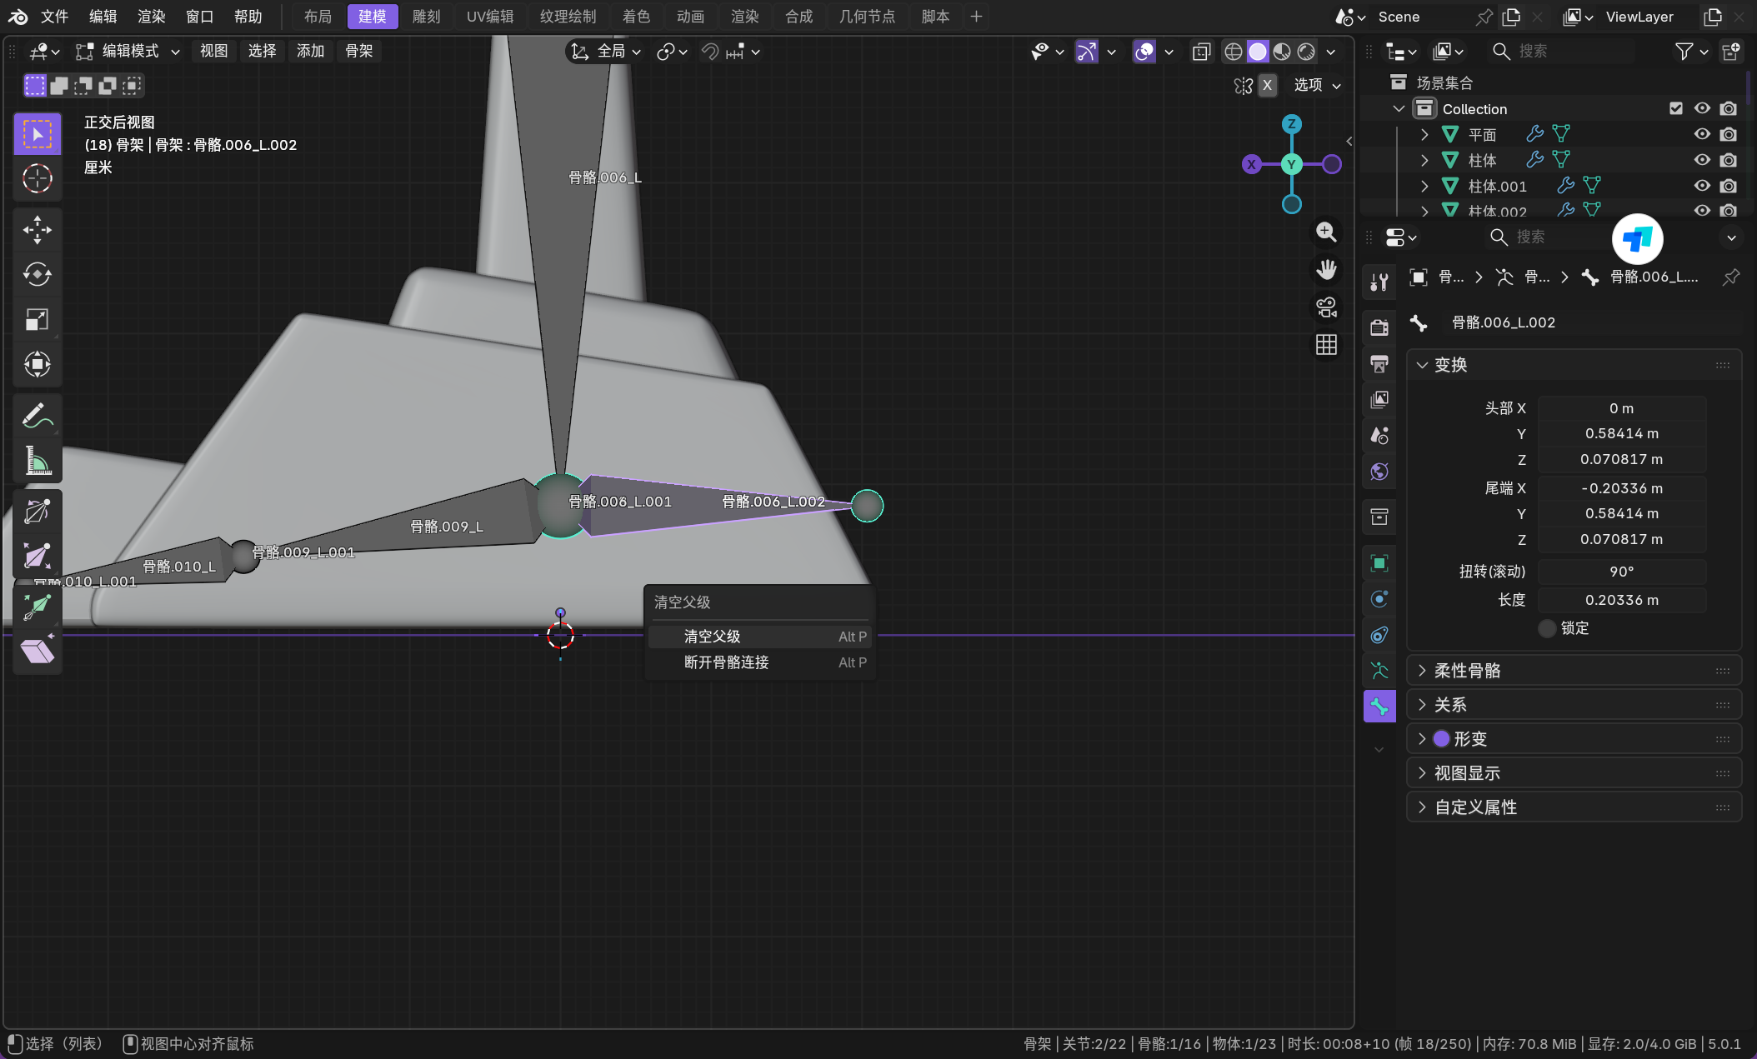
Task: Switch to the UV编辑 workspace tab
Action: [489, 17]
